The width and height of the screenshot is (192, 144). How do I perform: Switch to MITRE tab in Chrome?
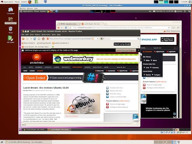[x=69, y=24]
